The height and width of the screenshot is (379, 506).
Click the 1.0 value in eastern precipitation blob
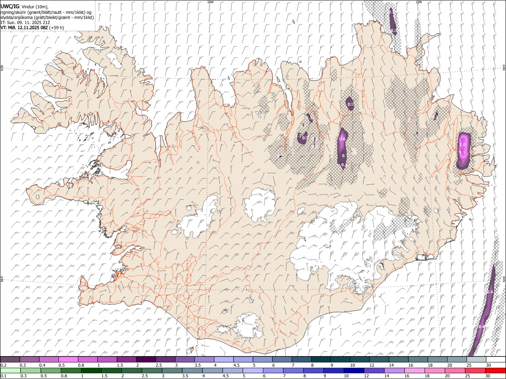click(463, 145)
